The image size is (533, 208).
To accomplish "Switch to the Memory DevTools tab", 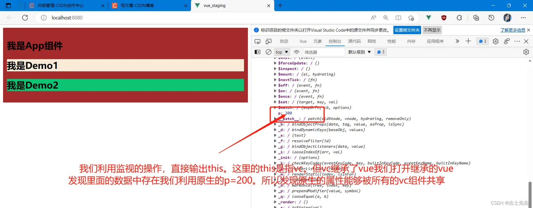I will tap(411, 41).
